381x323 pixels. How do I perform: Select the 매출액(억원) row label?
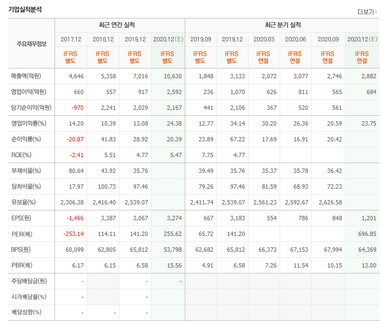click(26, 76)
